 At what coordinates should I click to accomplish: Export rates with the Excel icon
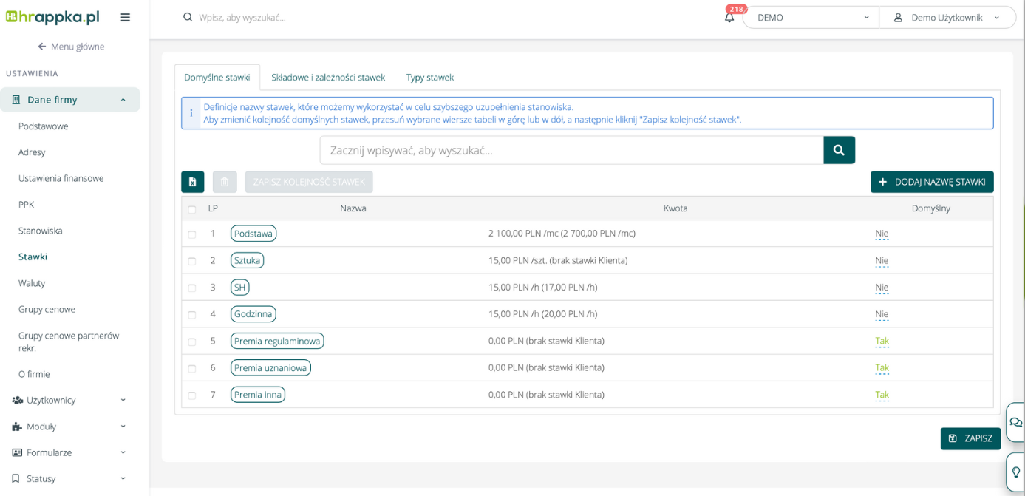click(192, 182)
